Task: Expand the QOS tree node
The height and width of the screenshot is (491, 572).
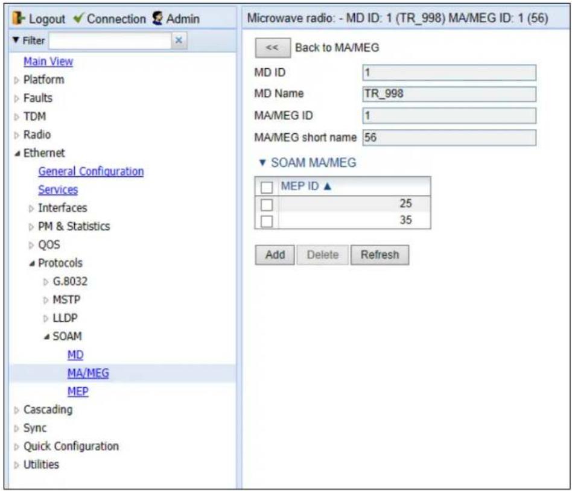Action: pos(31,245)
